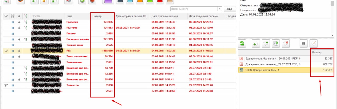Viewport: 337px width, 109px height.
Task: Click size value 1 498 080
Action: 107,51
